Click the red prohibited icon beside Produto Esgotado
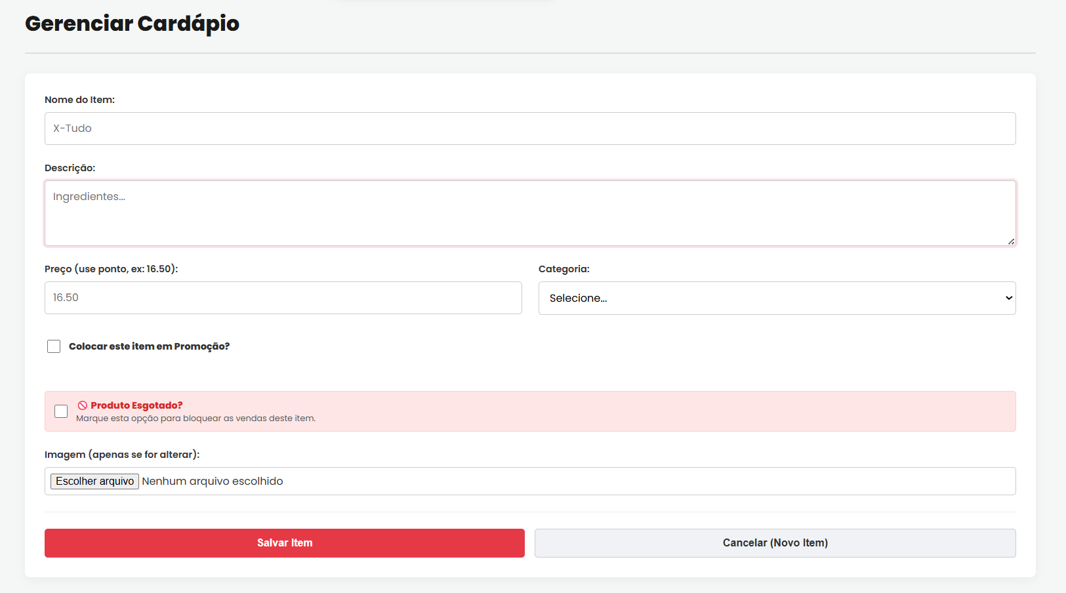This screenshot has height=593, width=1066. click(x=83, y=405)
